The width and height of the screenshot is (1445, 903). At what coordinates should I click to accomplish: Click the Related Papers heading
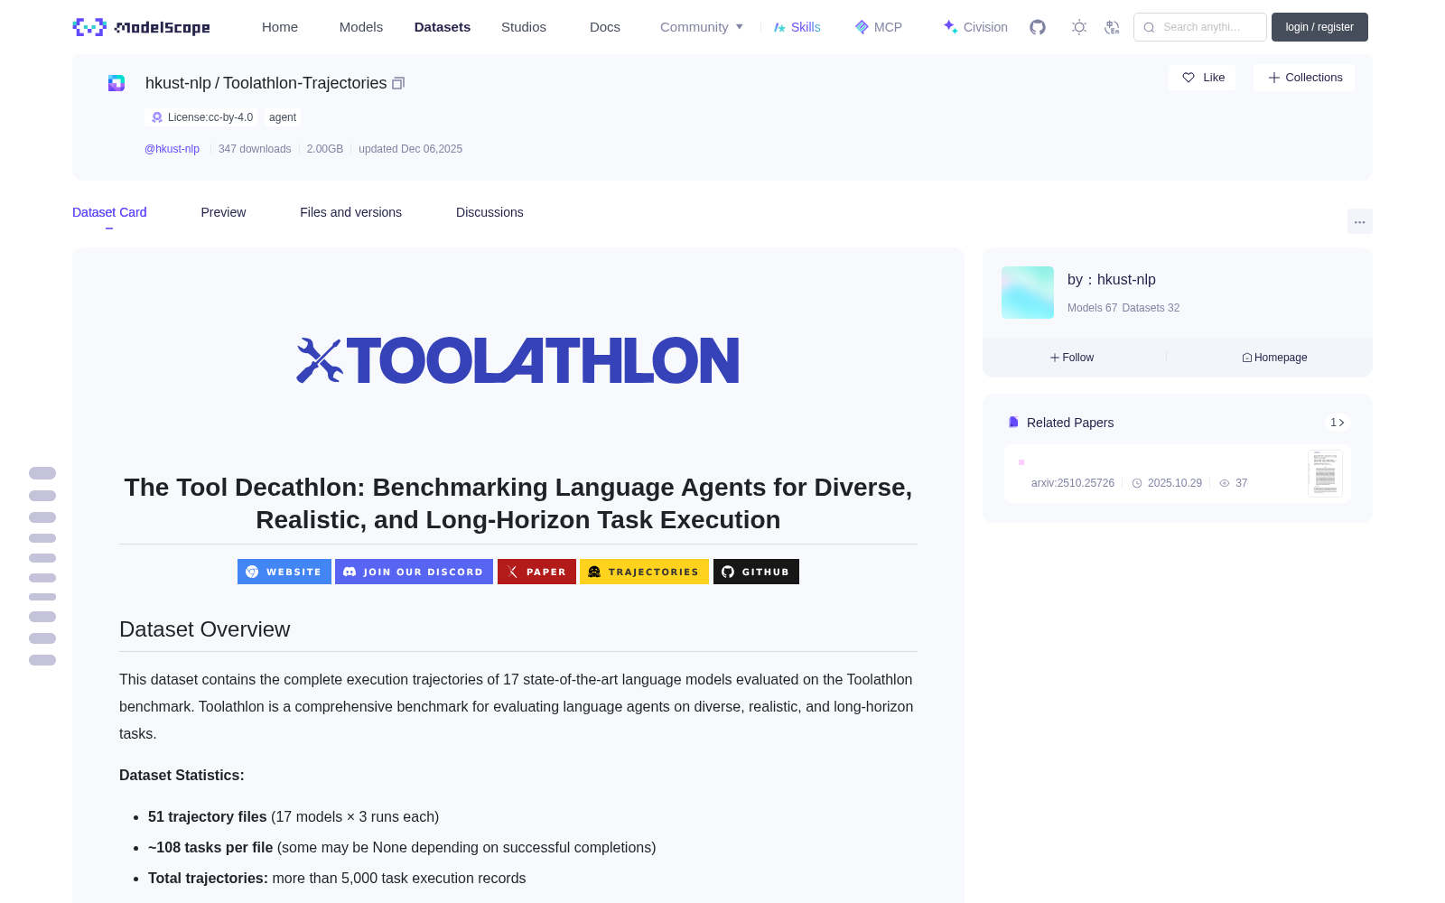1070,423
